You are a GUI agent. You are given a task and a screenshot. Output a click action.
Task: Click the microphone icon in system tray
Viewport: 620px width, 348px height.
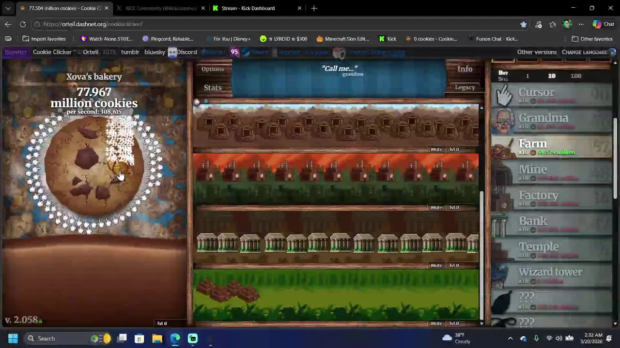coord(536,338)
